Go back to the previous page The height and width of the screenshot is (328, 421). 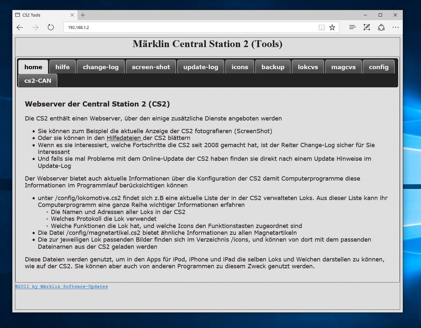coord(20,27)
